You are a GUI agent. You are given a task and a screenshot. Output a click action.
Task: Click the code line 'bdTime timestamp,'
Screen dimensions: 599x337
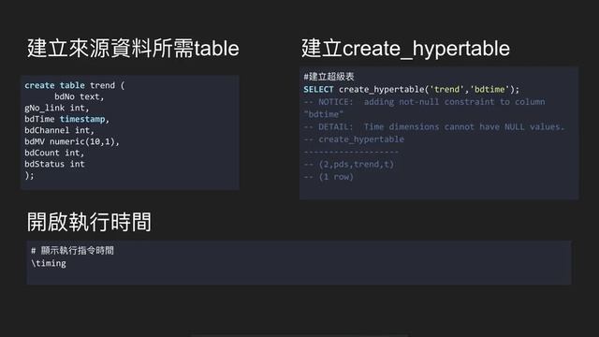click(66, 119)
